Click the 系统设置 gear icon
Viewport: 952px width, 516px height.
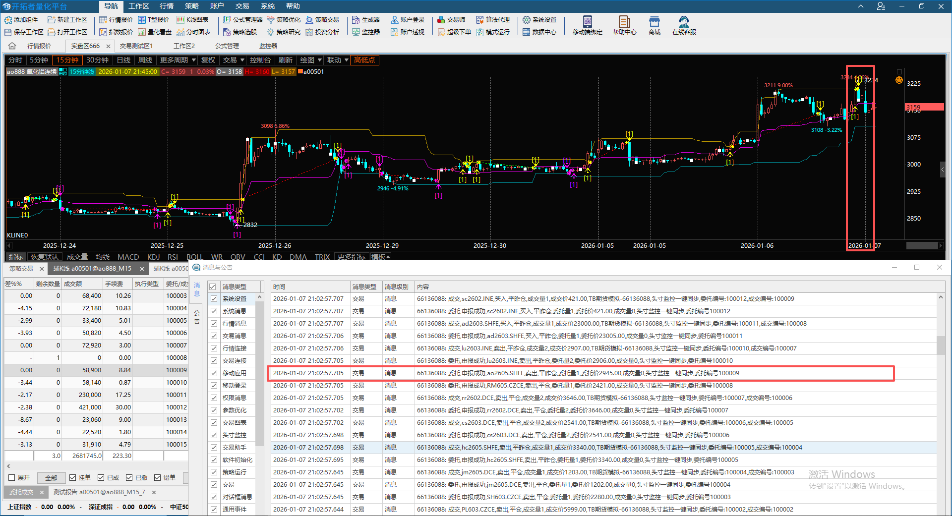527,20
